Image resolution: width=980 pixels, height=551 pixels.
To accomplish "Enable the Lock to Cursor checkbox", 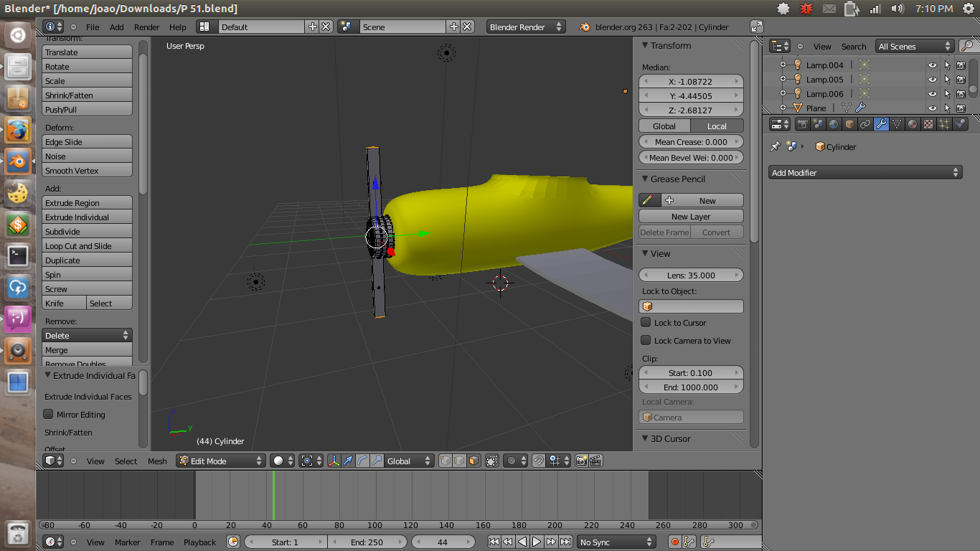I will (x=645, y=322).
